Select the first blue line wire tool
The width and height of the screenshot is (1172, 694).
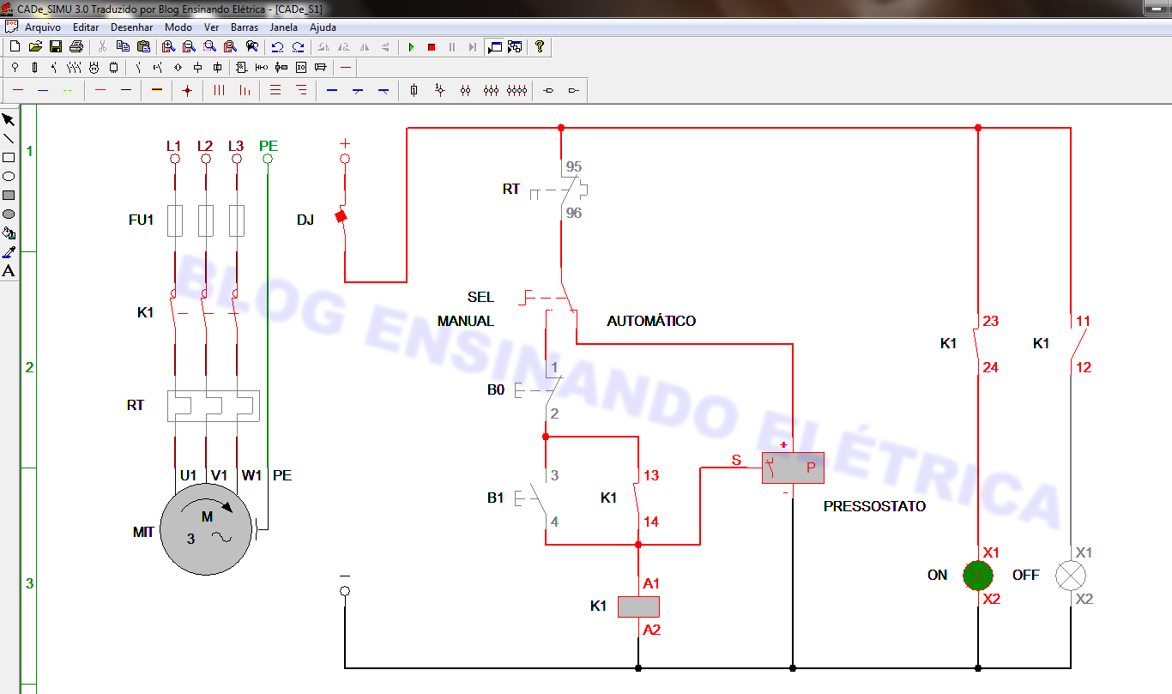tap(332, 90)
